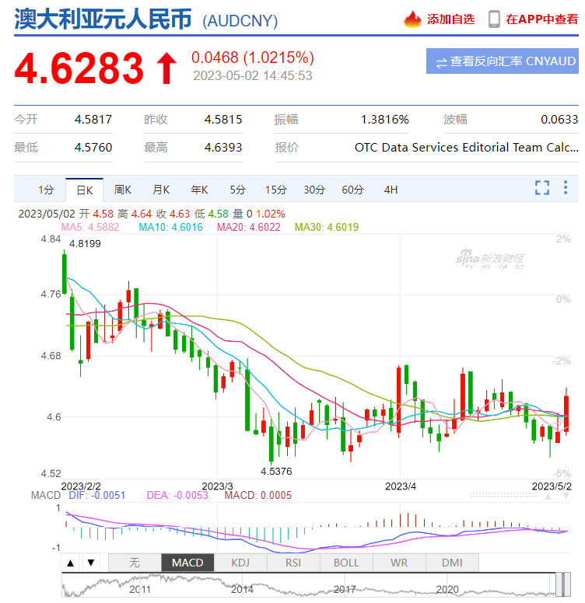Click the fullscreen chart icon
This screenshot has height=603, width=585.
[x=542, y=188]
